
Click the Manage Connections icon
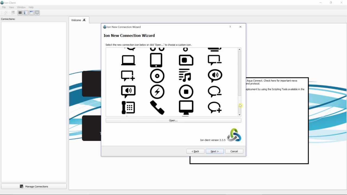(22, 186)
